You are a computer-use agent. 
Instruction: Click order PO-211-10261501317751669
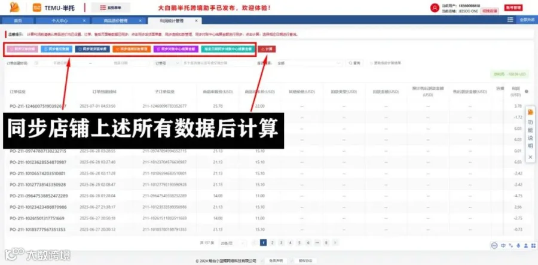pos(37,218)
